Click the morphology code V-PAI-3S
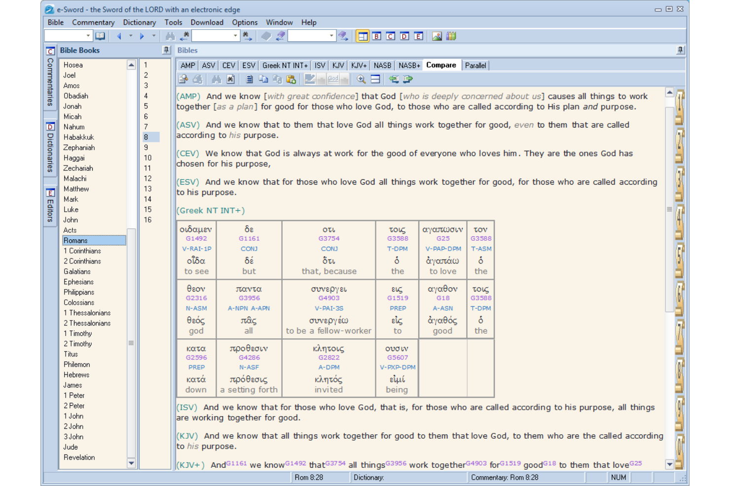 pyautogui.click(x=329, y=308)
